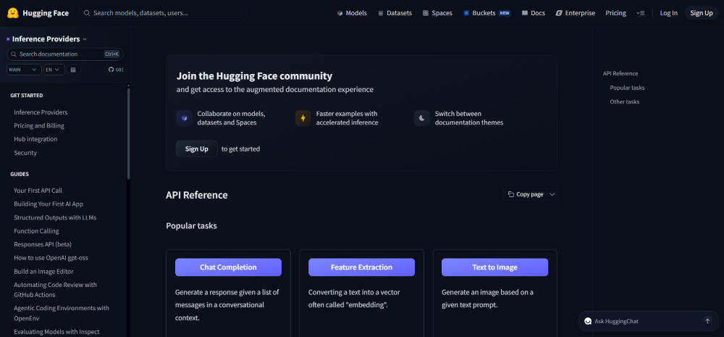The height and width of the screenshot is (337, 724).
Task: Open the Text to Image task
Action: coord(494,267)
